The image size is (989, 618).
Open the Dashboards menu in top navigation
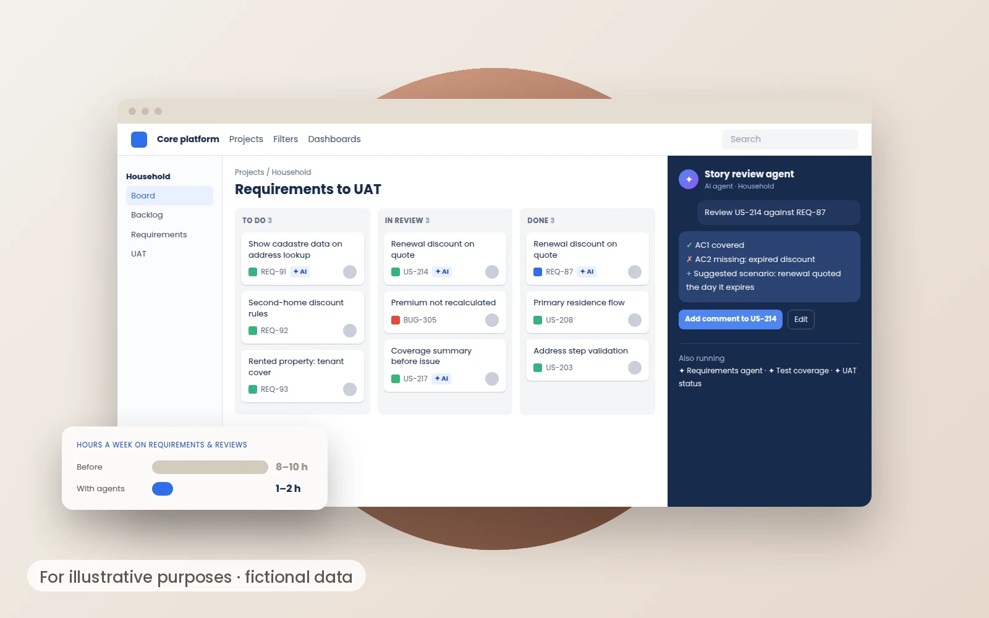[334, 140]
